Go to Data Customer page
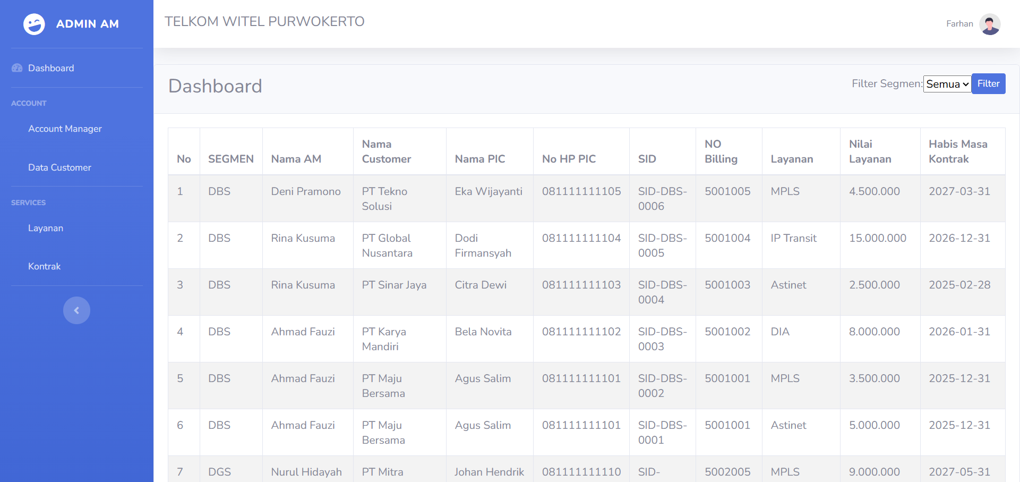This screenshot has height=482, width=1020. [59, 167]
